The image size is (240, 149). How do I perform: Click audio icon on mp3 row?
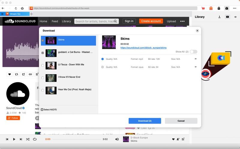pyautogui.click(x=196, y=59)
